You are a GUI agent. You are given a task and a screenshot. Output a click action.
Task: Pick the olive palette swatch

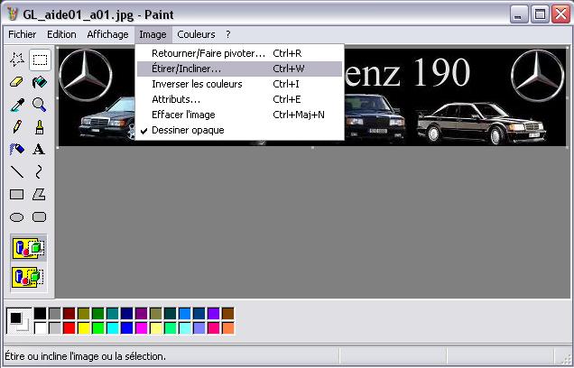(x=83, y=314)
